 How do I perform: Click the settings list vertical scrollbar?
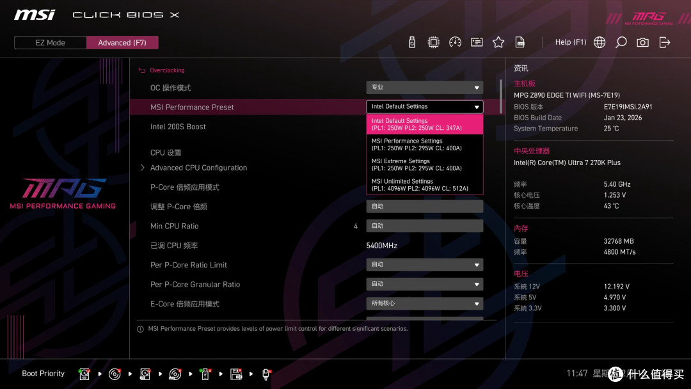tap(500, 96)
